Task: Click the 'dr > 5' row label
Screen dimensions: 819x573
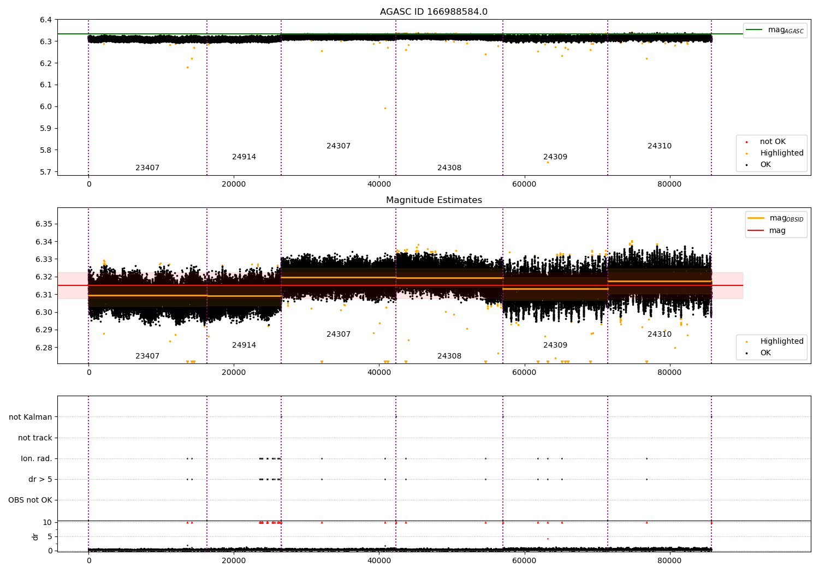Action: [x=40, y=480]
